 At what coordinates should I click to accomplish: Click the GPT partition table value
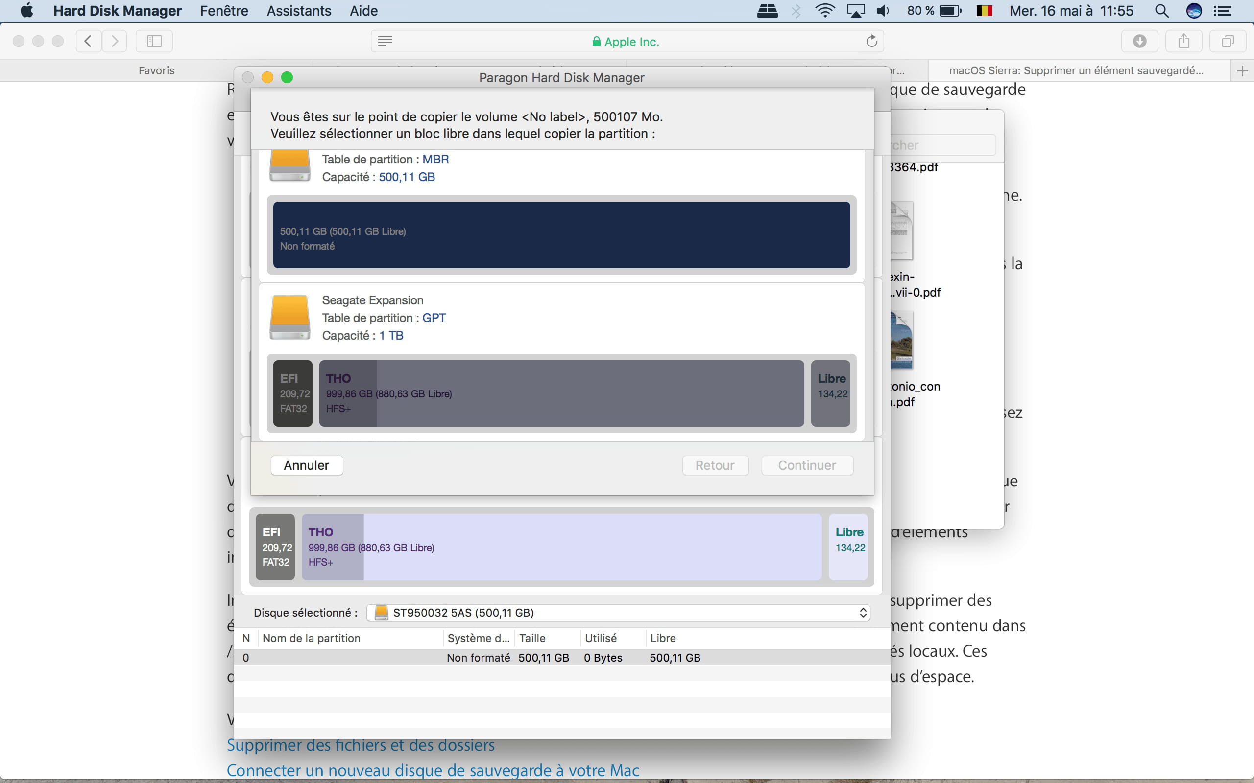click(x=434, y=318)
